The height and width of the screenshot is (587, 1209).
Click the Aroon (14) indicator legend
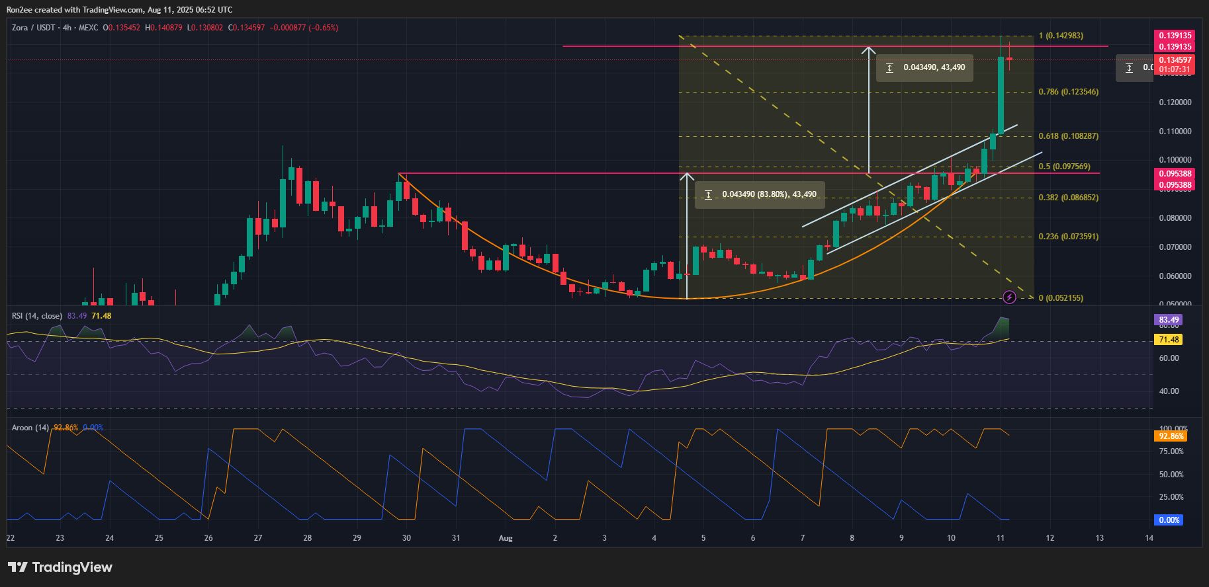click(x=30, y=428)
